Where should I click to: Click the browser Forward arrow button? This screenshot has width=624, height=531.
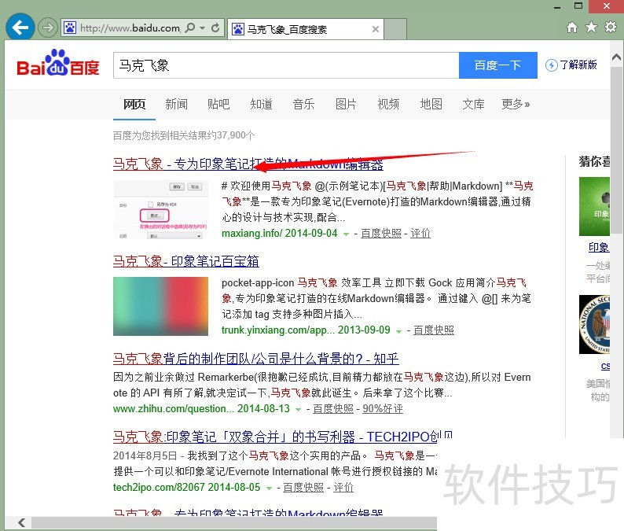point(48,28)
